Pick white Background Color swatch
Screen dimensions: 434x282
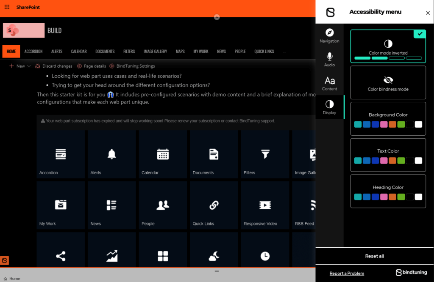click(418, 124)
